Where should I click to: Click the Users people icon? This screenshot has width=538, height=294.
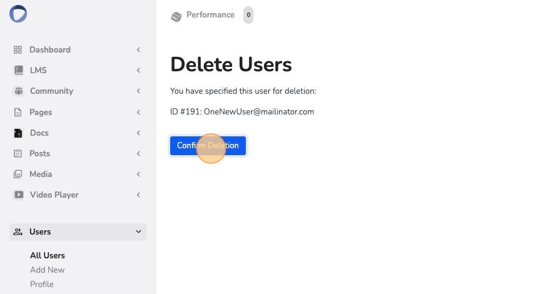(18, 232)
